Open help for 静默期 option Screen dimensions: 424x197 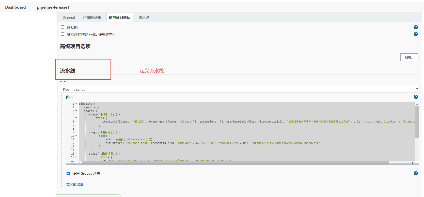click(416, 27)
